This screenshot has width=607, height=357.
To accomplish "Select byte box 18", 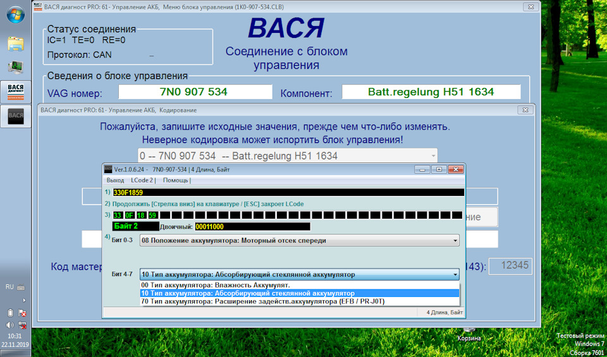I will coord(141,215).
